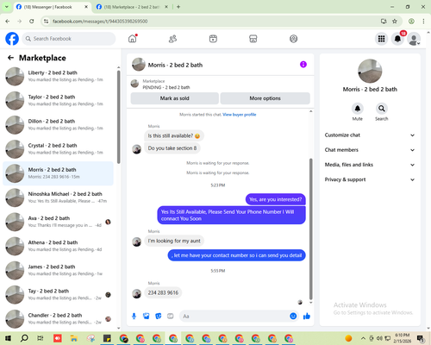431x345 pixels.
Task: Switch to Marketplace - 2 bed 2 bath tab
Action: [132, 7]
